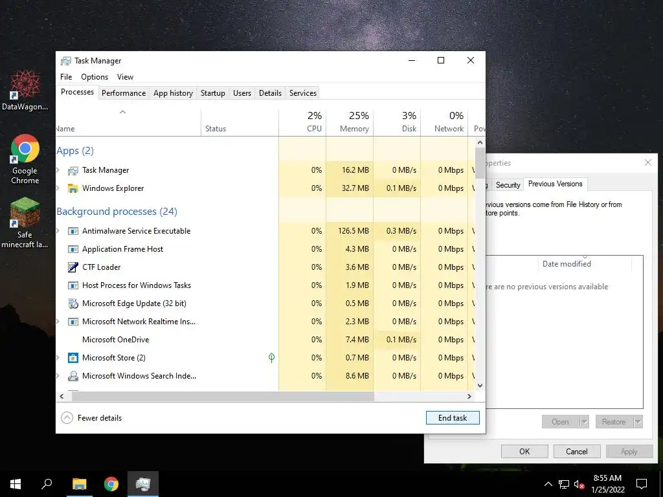
Task: Click the horizontal scrollbar right arrow
Action: 469,397
